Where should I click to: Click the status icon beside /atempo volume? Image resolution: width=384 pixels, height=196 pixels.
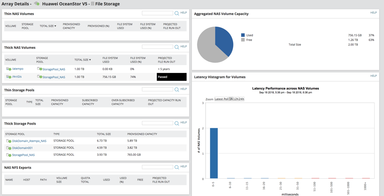click(9, 69)
